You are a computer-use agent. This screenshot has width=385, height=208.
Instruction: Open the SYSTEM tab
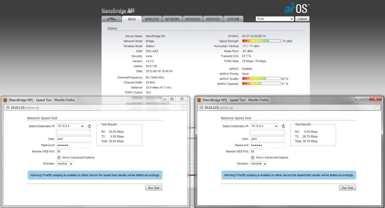point(233,19)
